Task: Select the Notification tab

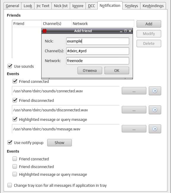Action: coord(110,6)
